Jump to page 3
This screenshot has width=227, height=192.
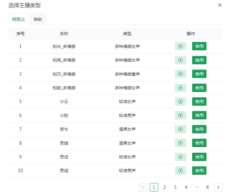click(x=175, y=187)
